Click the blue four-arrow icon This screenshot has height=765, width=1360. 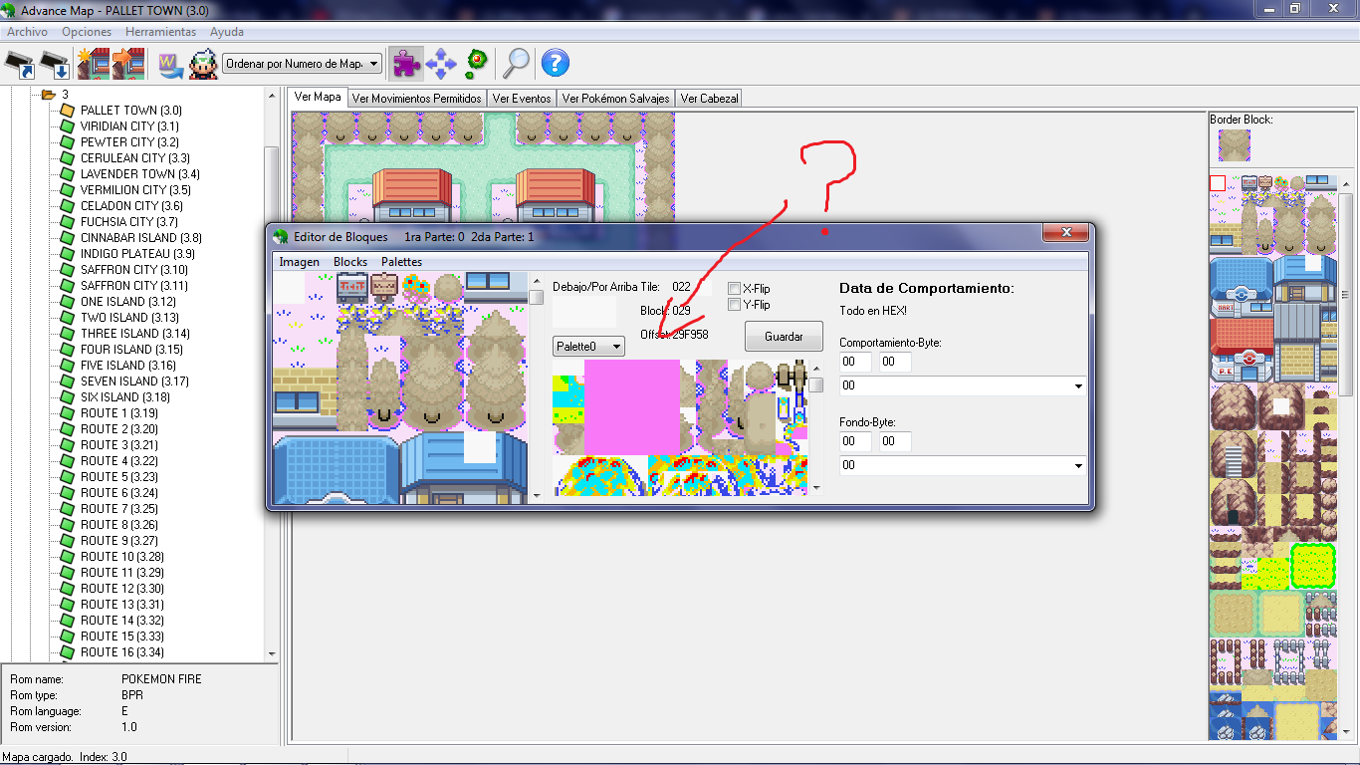tap(440, 64)
